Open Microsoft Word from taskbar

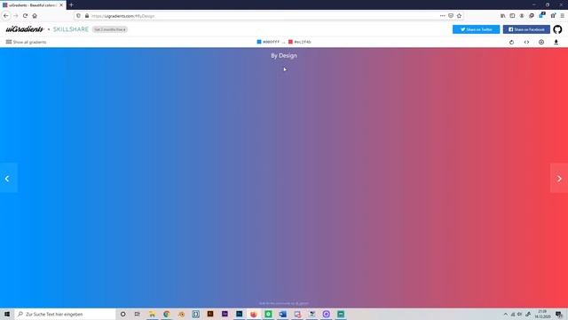pos(282,314)
